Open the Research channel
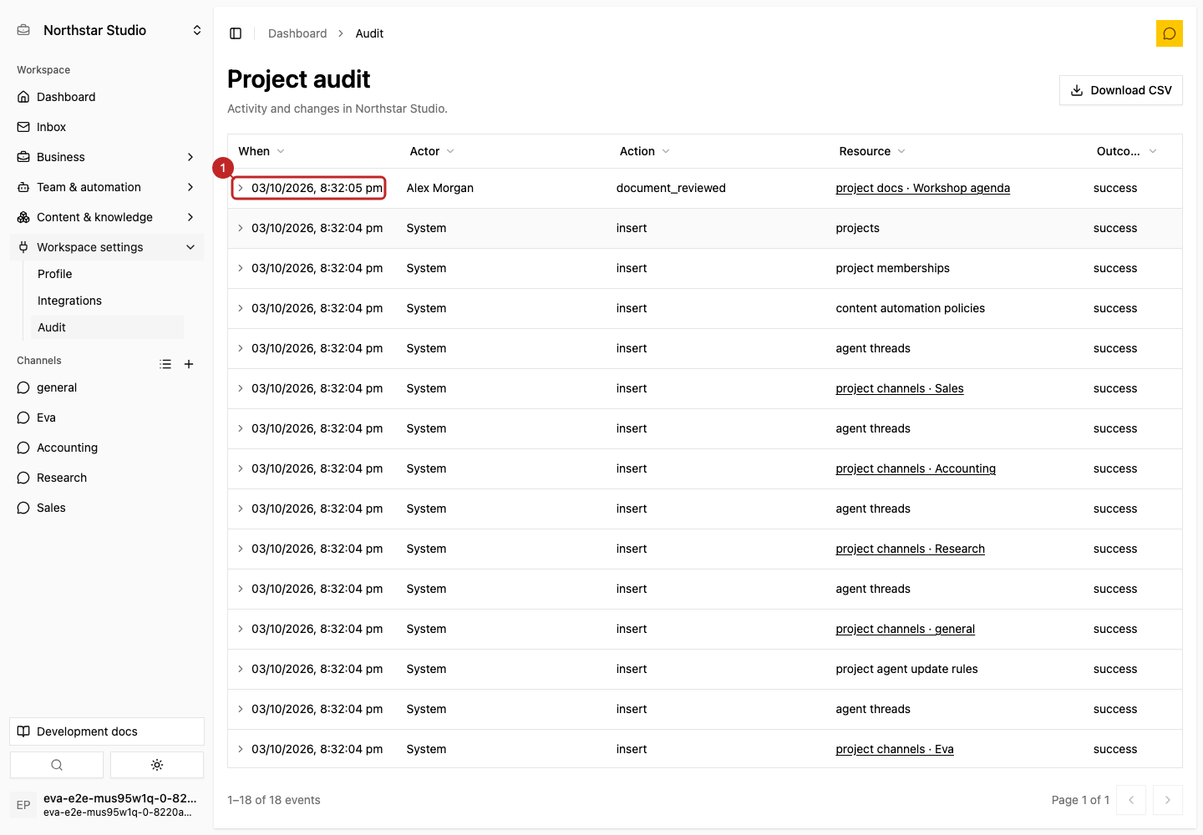 tap(107, 478)
